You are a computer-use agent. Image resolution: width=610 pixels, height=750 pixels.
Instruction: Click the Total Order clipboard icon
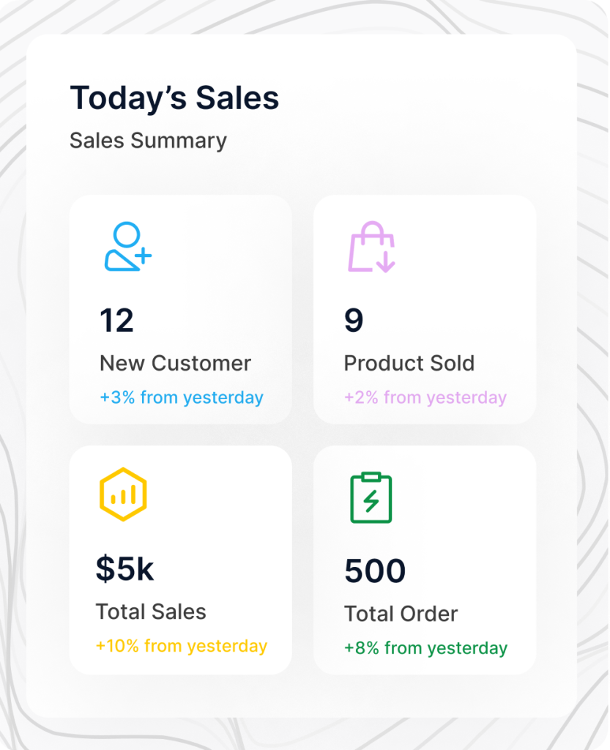pos(371,497)
